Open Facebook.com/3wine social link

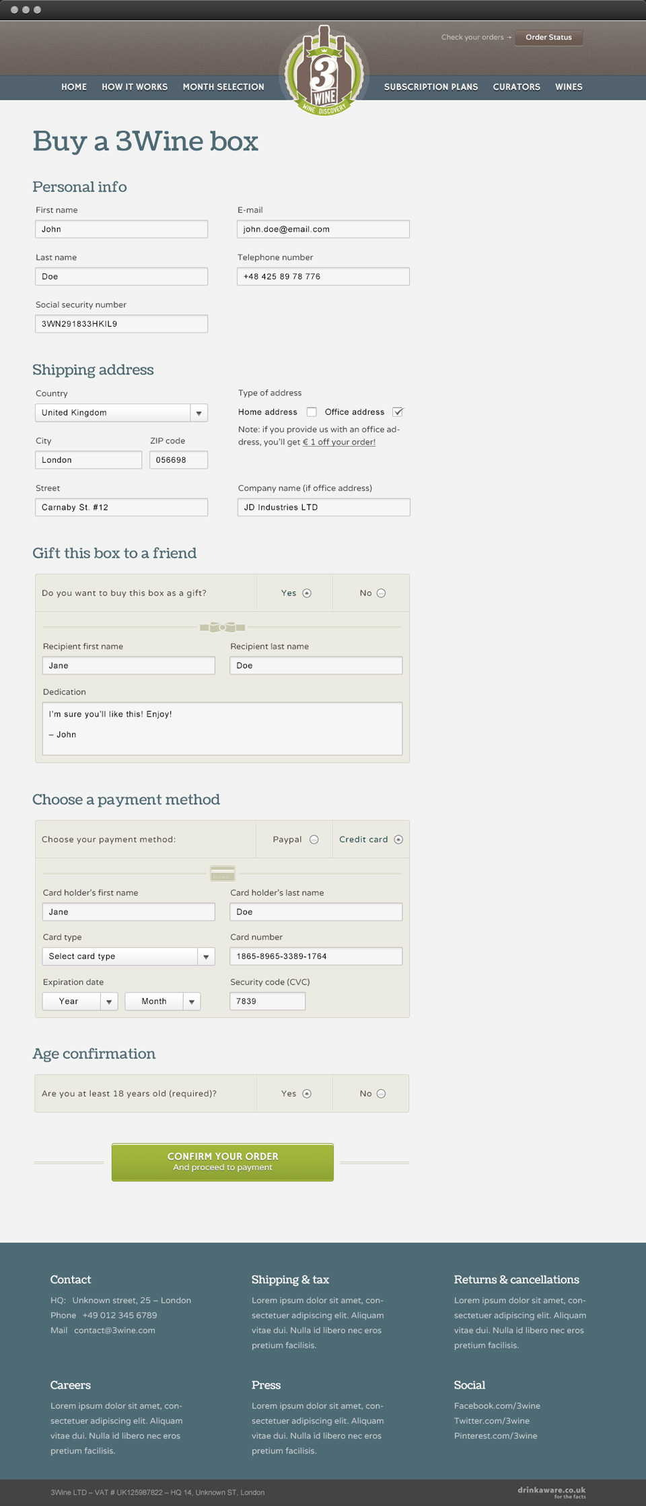(x=497, y=1406)
